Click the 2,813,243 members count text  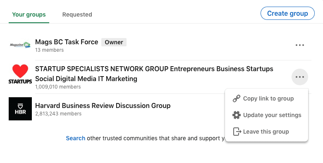(58, 114)
